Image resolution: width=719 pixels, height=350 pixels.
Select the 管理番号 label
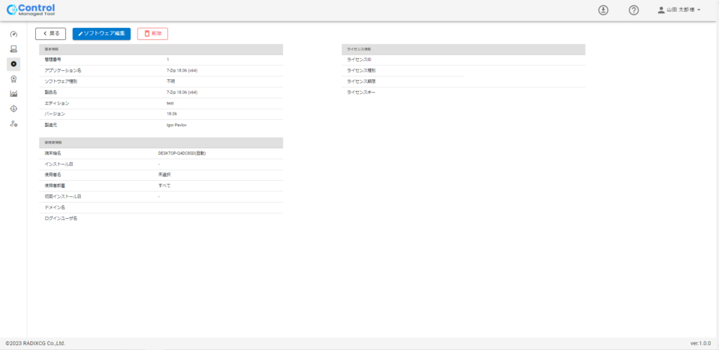pyautogui.click(x=53, y=60)
